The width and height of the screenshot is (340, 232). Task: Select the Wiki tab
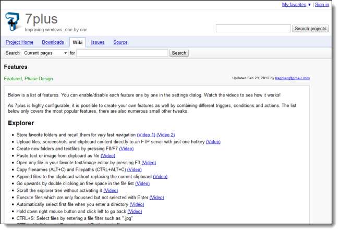coord(78,42)
